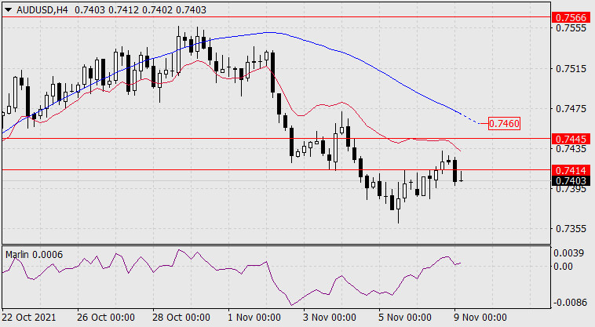The width and height of the screenshot is (595, 327).
Task: Click the 0.7566 red price level label
Action: [x=571, y=17]
